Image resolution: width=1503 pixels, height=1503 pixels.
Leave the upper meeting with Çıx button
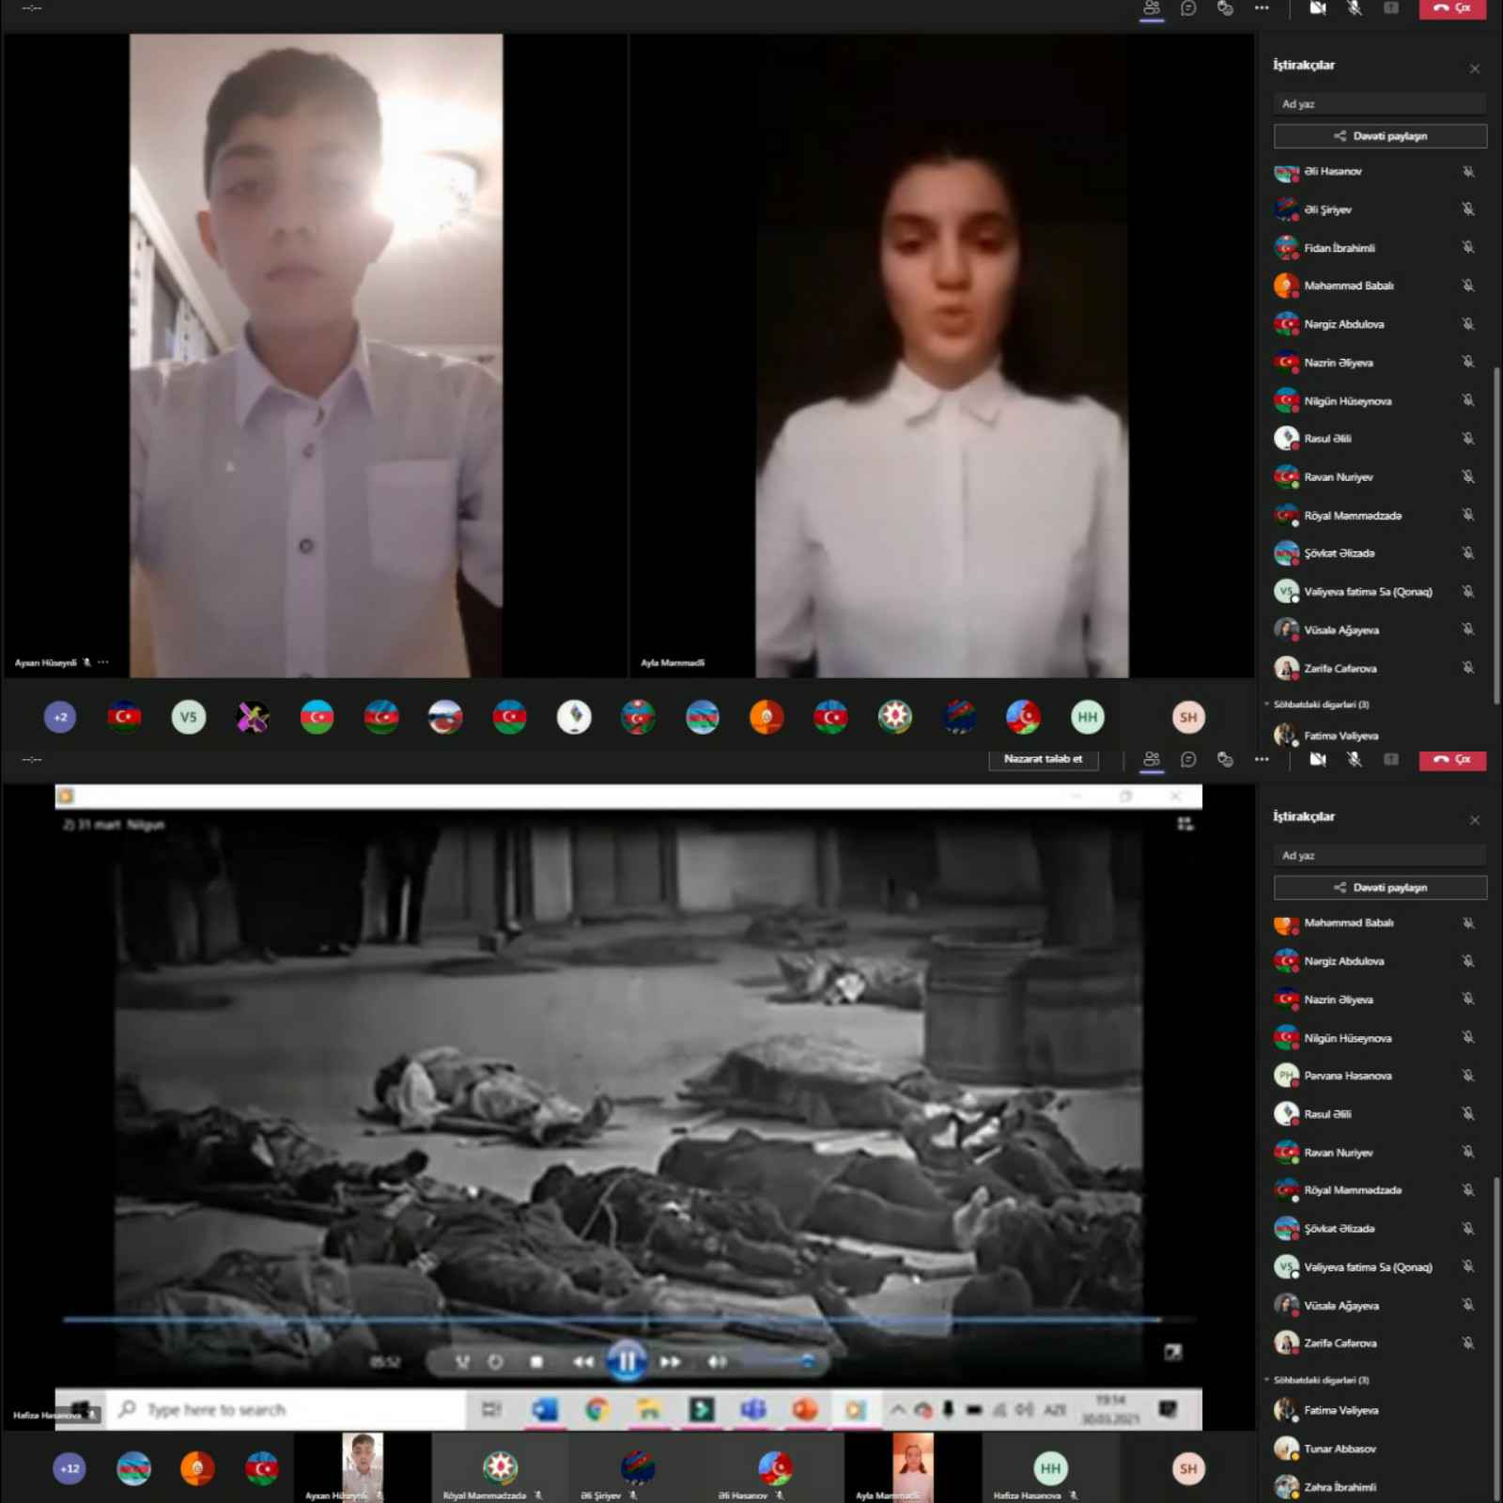coord(1452,8)
